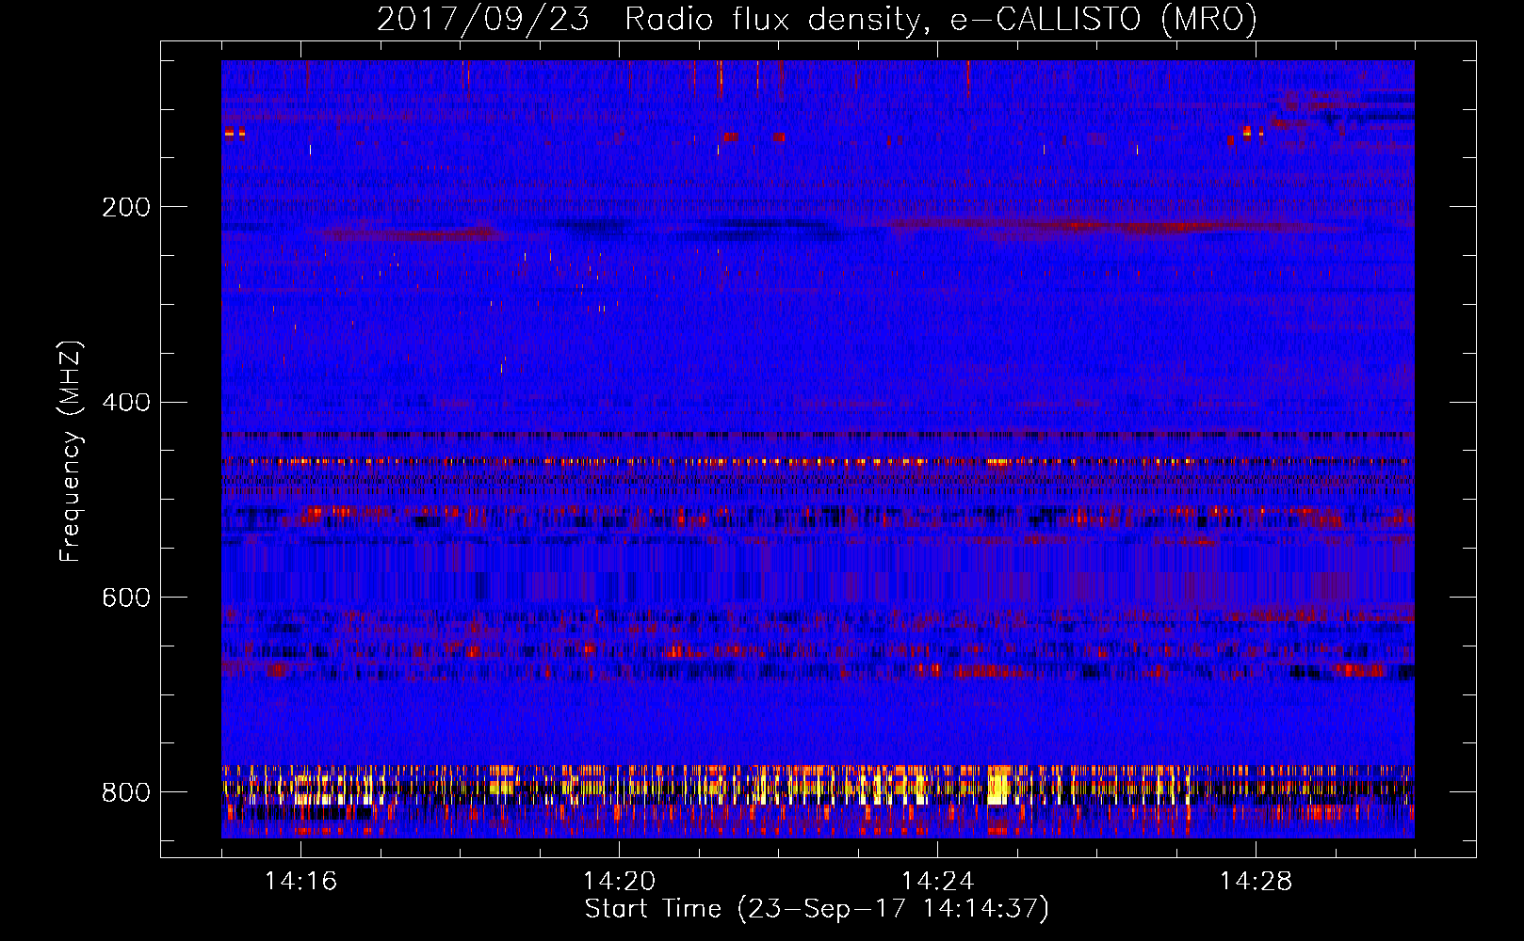Click the date '2017/09/23' in the title
Viewport: 1524px width, 941px height.
click(x=483, y=20)
